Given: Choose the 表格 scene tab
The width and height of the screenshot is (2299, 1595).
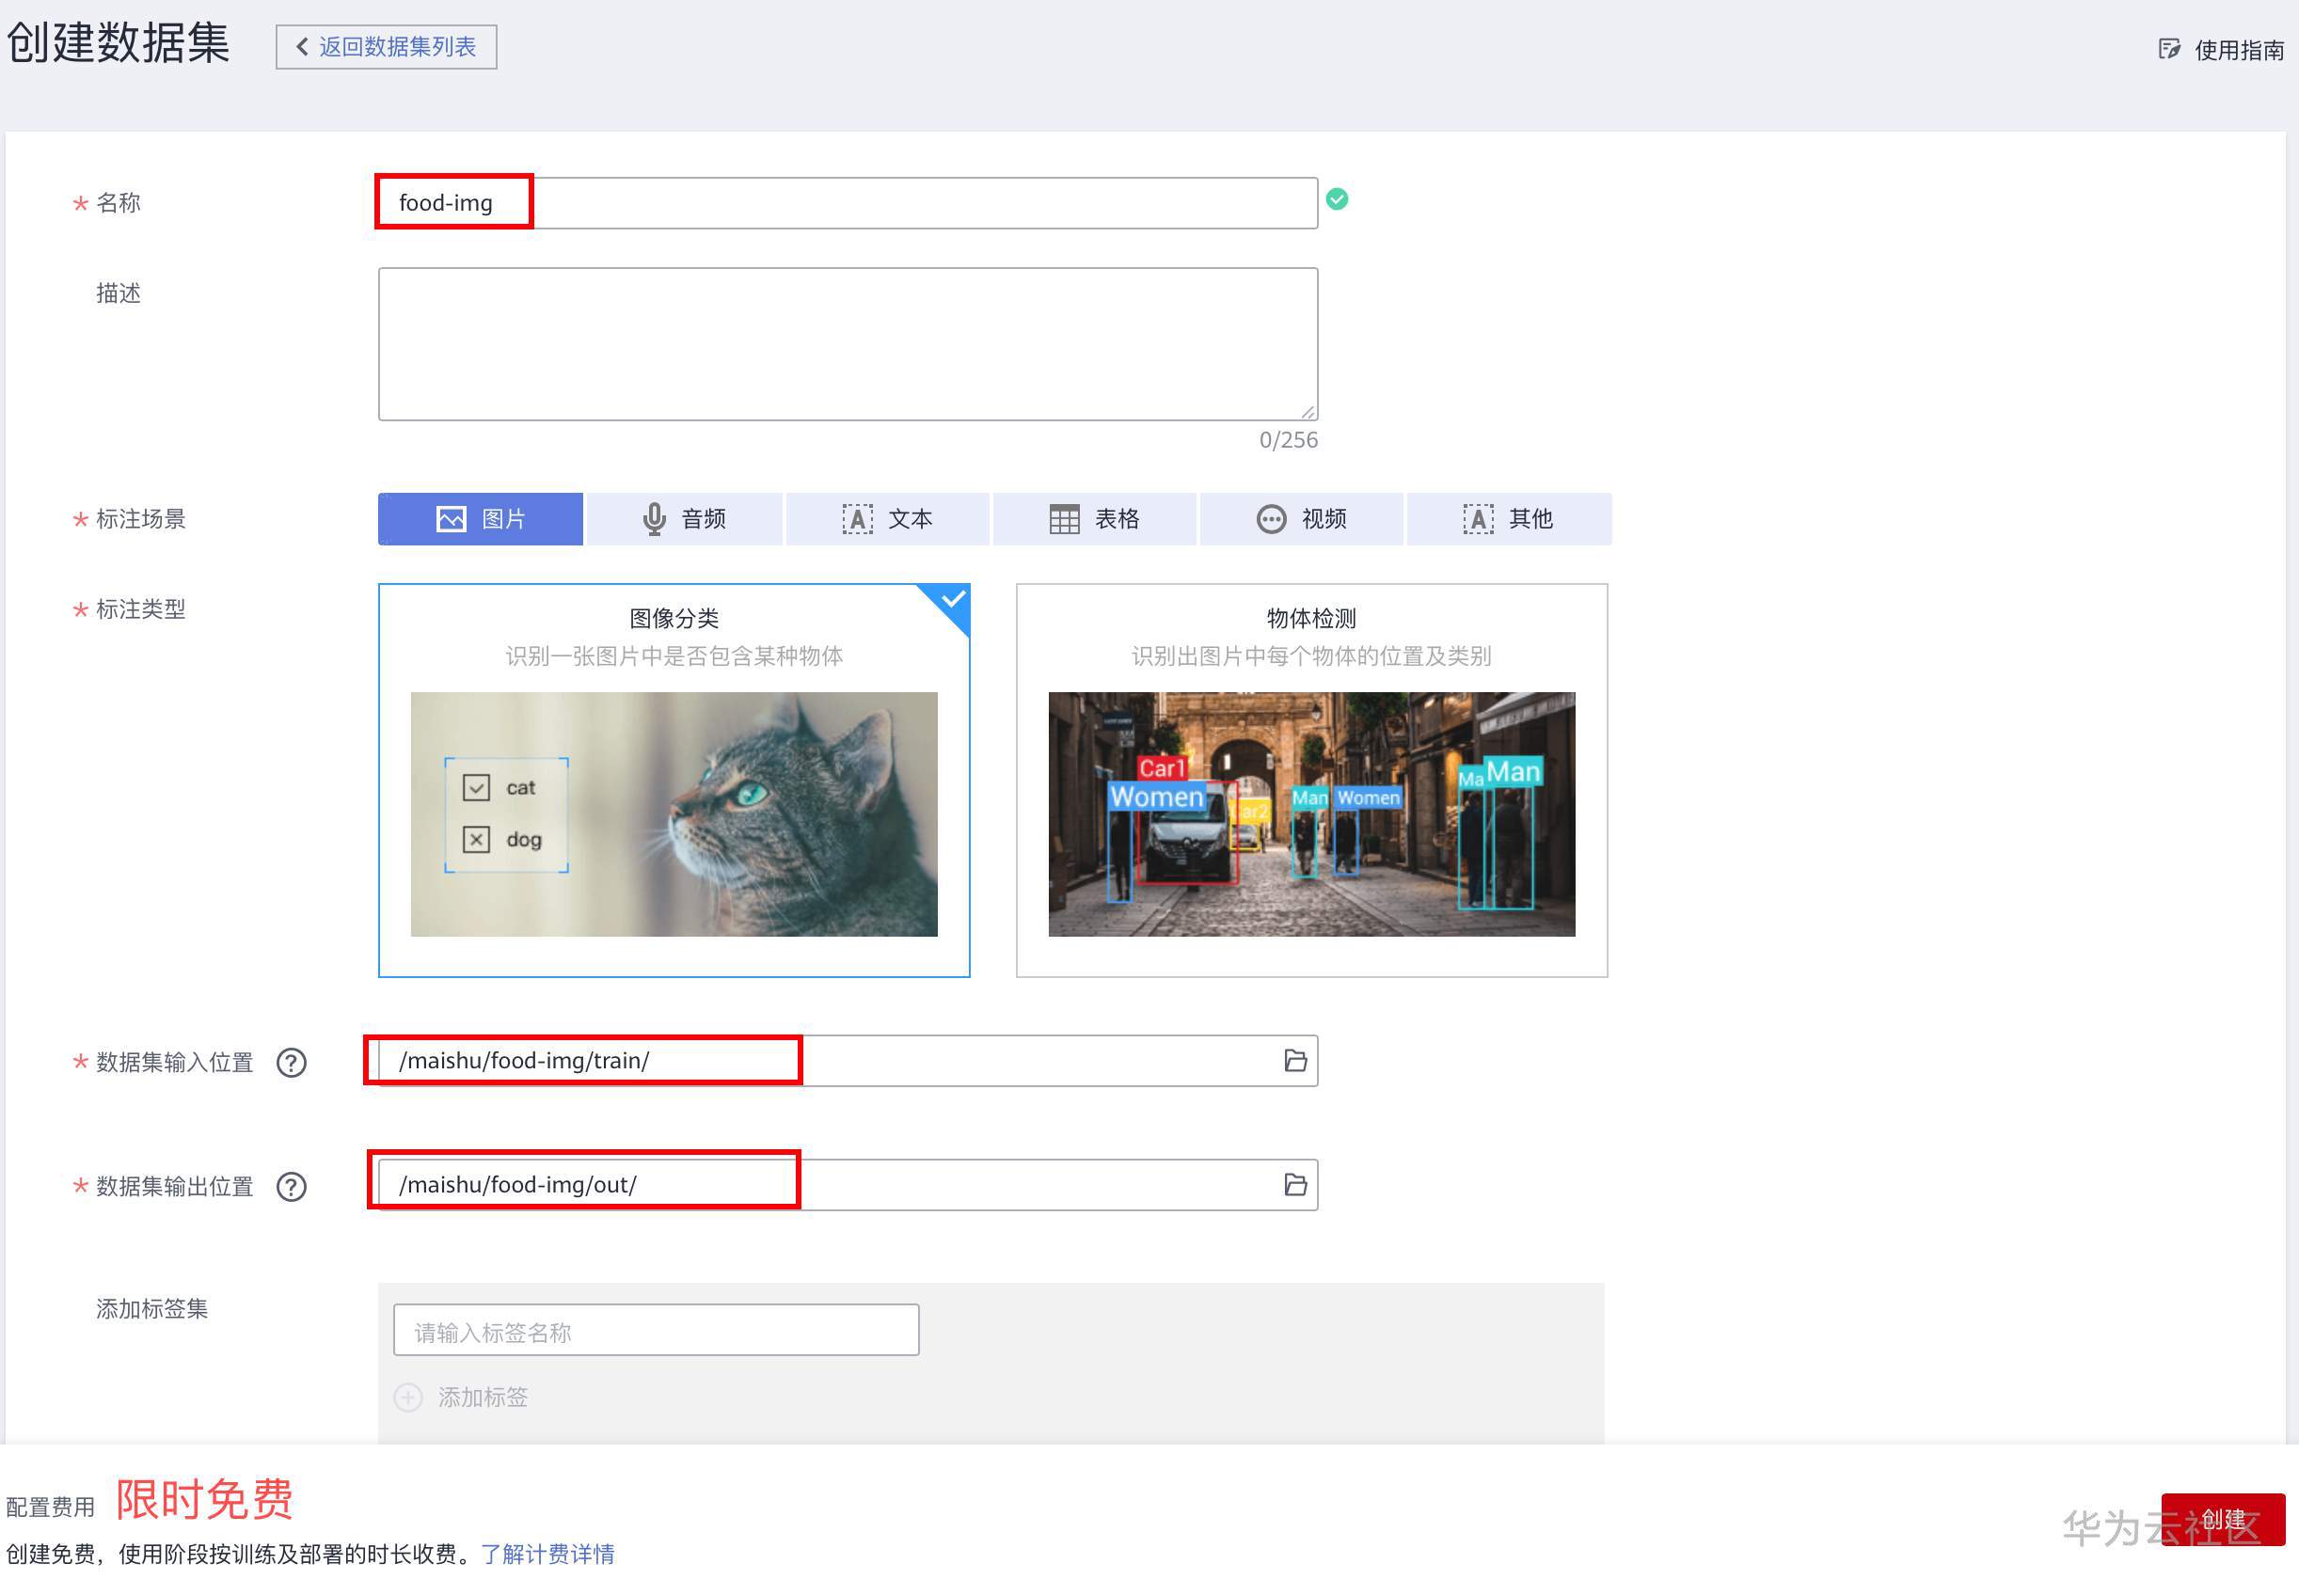Looking at the screenshot, I should [x=1095, y=519].
